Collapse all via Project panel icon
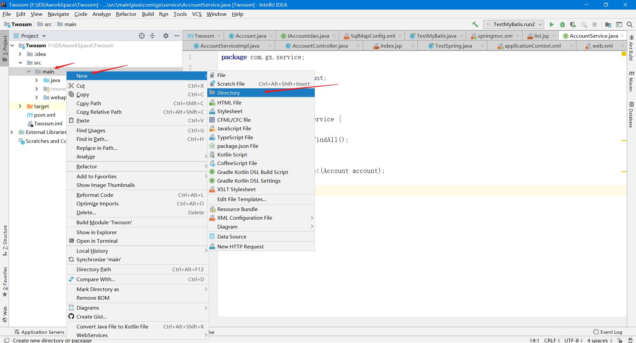This screenshot has height=343, width=636. (152, 36)
